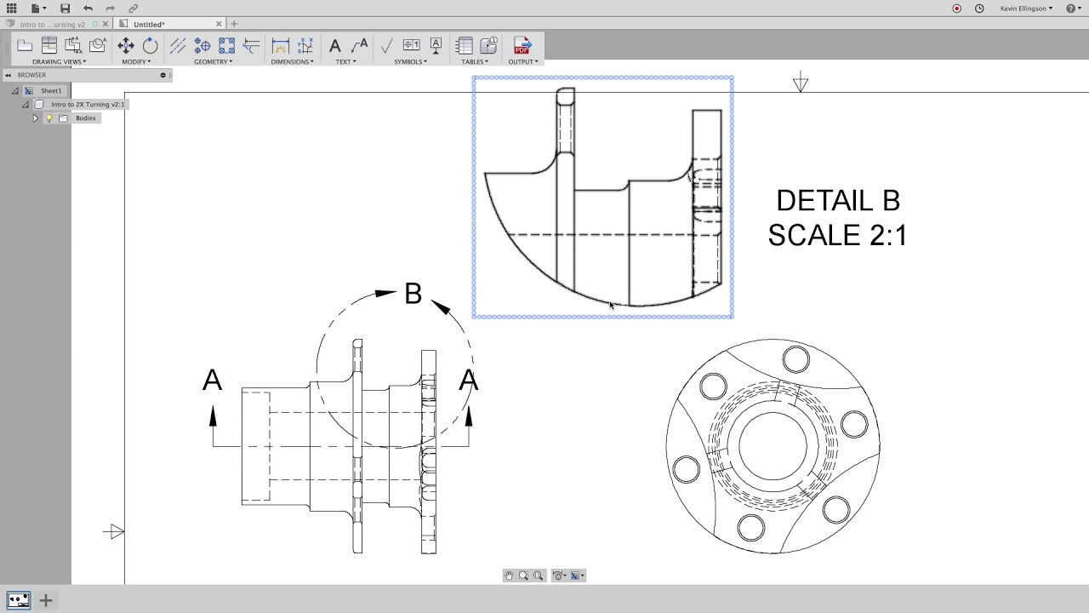Select the Text tool

pyautogui.click(x=334, y=46)
